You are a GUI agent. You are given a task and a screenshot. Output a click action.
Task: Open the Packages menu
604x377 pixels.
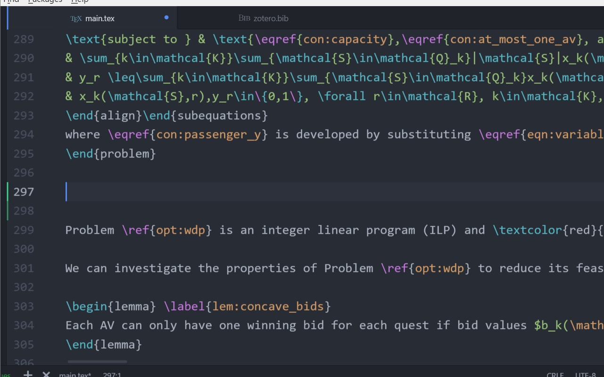[x=45, y=1]
